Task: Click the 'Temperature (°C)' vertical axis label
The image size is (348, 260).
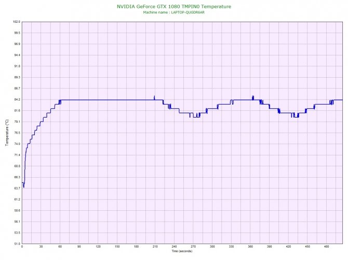Action: click(x=7, y=133)
